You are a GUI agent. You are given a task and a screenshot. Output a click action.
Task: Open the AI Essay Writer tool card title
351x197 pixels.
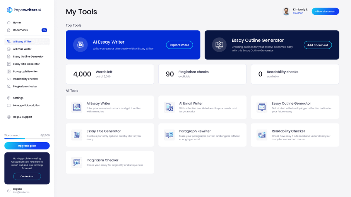coord(98,104)
